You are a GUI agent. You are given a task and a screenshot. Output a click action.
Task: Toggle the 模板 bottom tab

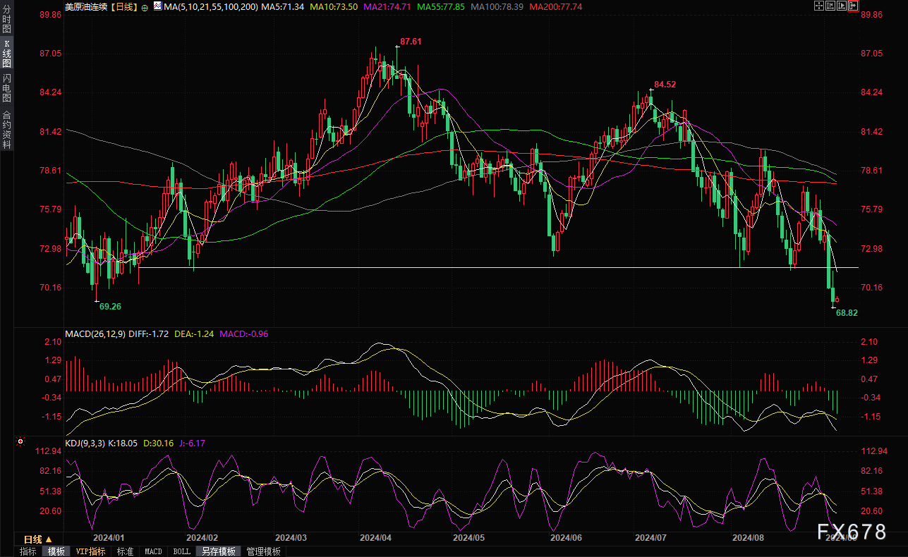click(56, 551)
